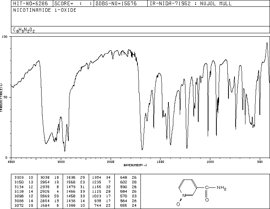The height and width of the screenshot is (209, 270).
Task: Click the pyridine N atom in the structure
Action: [184, 195]
